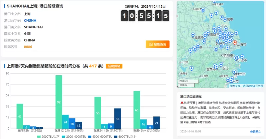Toggle the 2000-4000TEU legend series

pos(74,137)
